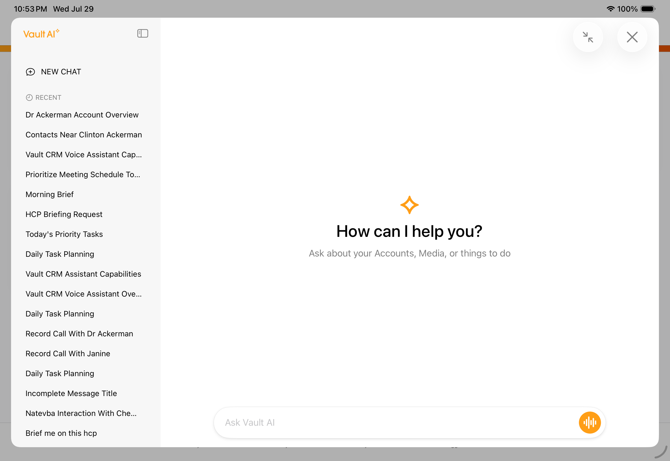Open Daily Task Planning above Incomplete Message Title
This screenshot has width=670, height=461.
tap(60, 374)
